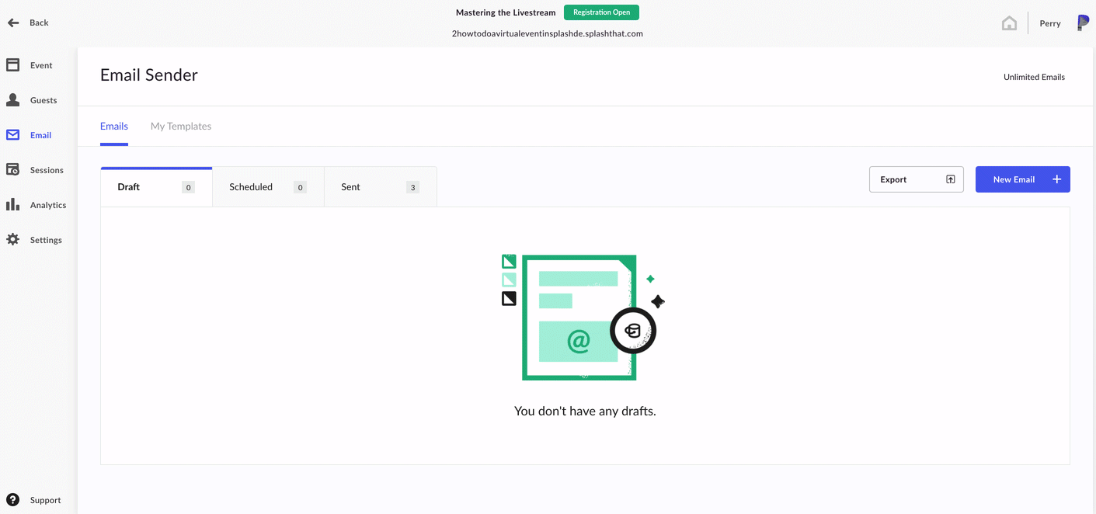The width and height of the screenshot is (1096, 514).
Task: Click the Unlimited Emails text
Action: pos(1034,77)
